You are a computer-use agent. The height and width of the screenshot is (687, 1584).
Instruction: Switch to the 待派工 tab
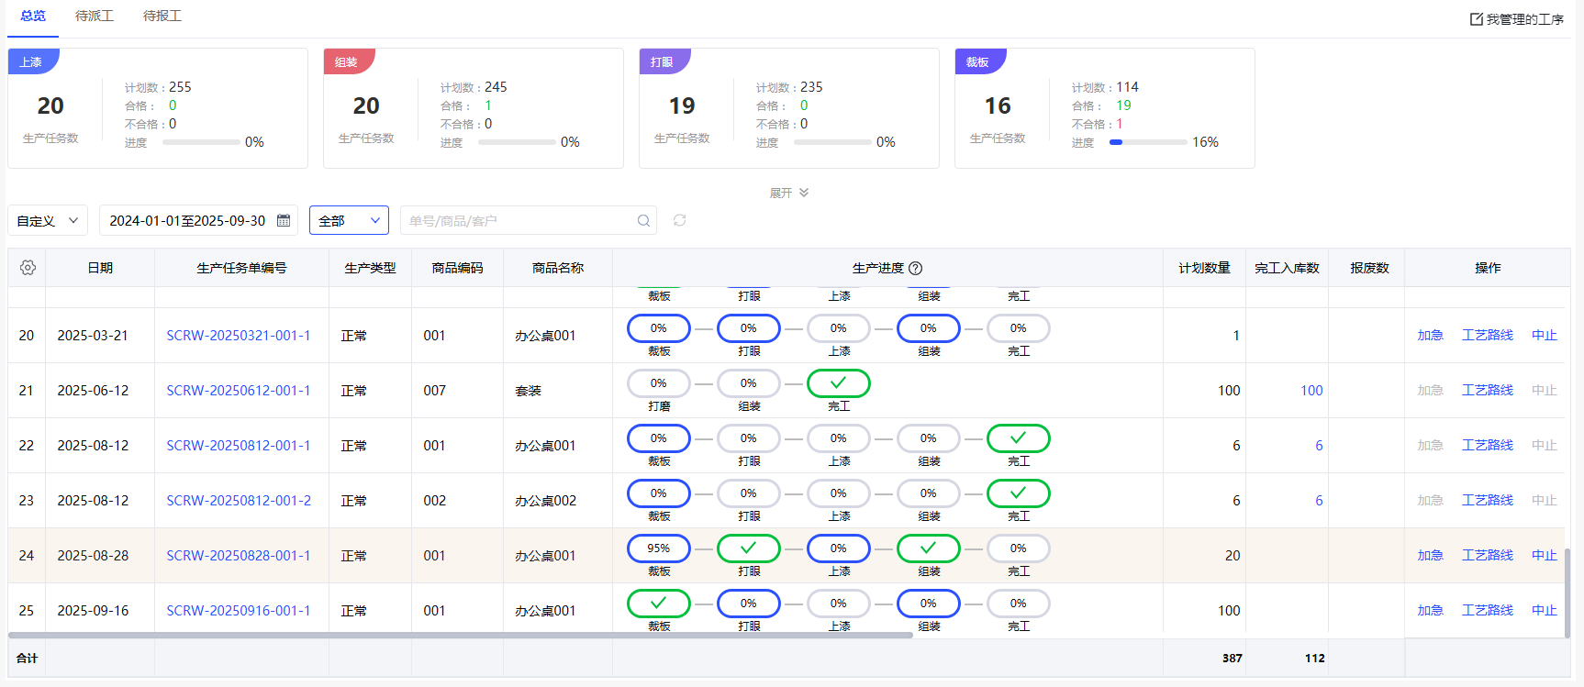tap(95, 16)
